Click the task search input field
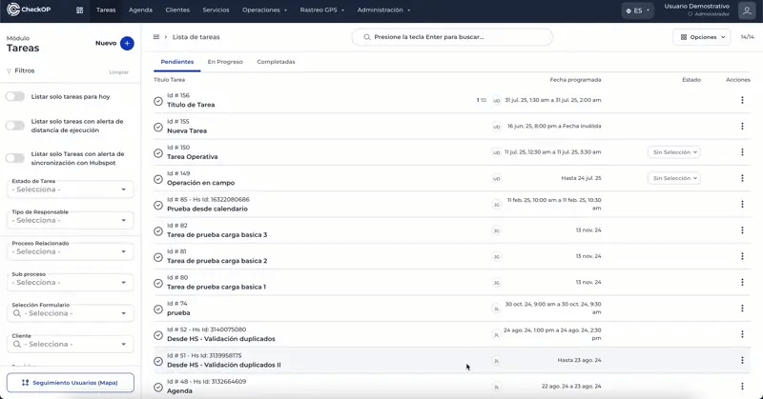Viewport: 763px width, 399px height. (x=452, y=37)
